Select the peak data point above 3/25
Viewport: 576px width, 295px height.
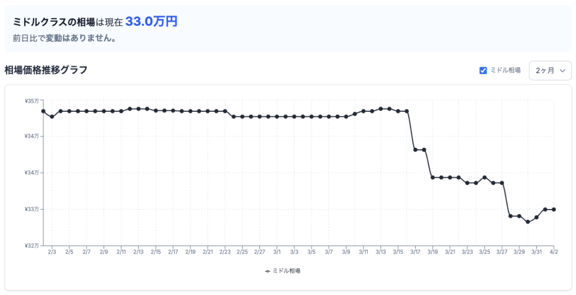coord(484,178)
